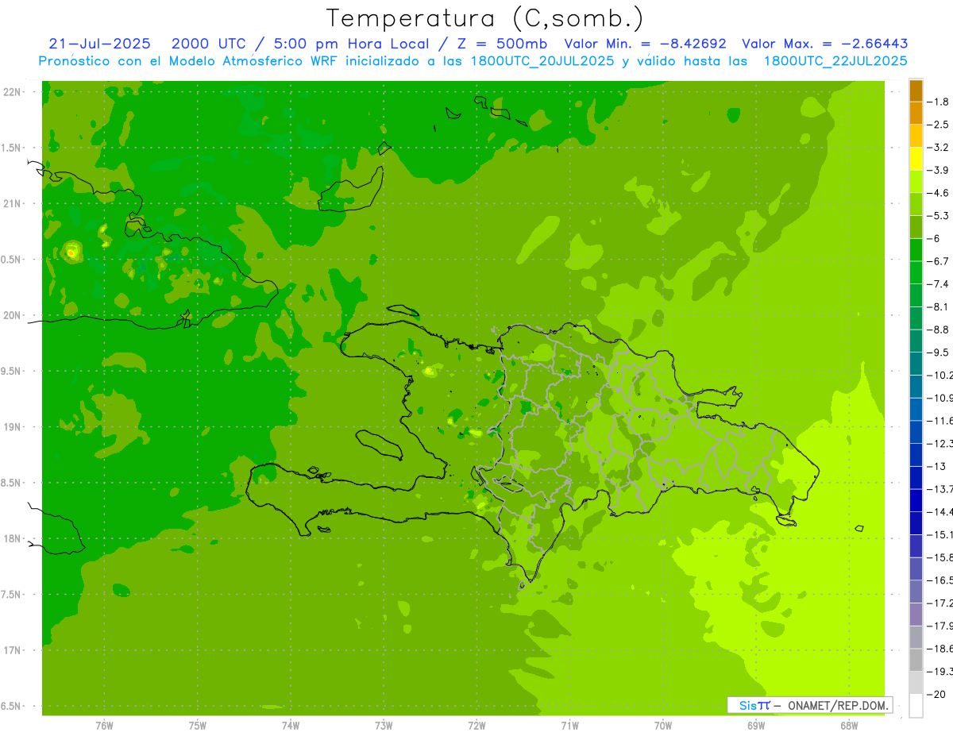Image resolution: width=953 pixels, height=736 pixels.
Task: Click the '71W' longitude label
Action: [x=569, y=726]
